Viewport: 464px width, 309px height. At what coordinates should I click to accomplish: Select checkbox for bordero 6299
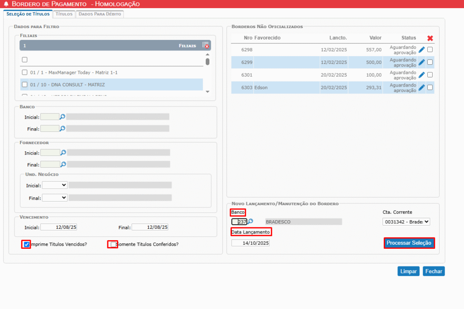click(x=430, y=62)
